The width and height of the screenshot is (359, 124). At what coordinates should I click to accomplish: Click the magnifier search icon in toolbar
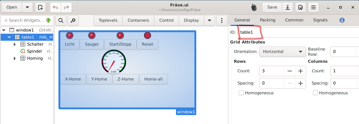pos(61,21)
